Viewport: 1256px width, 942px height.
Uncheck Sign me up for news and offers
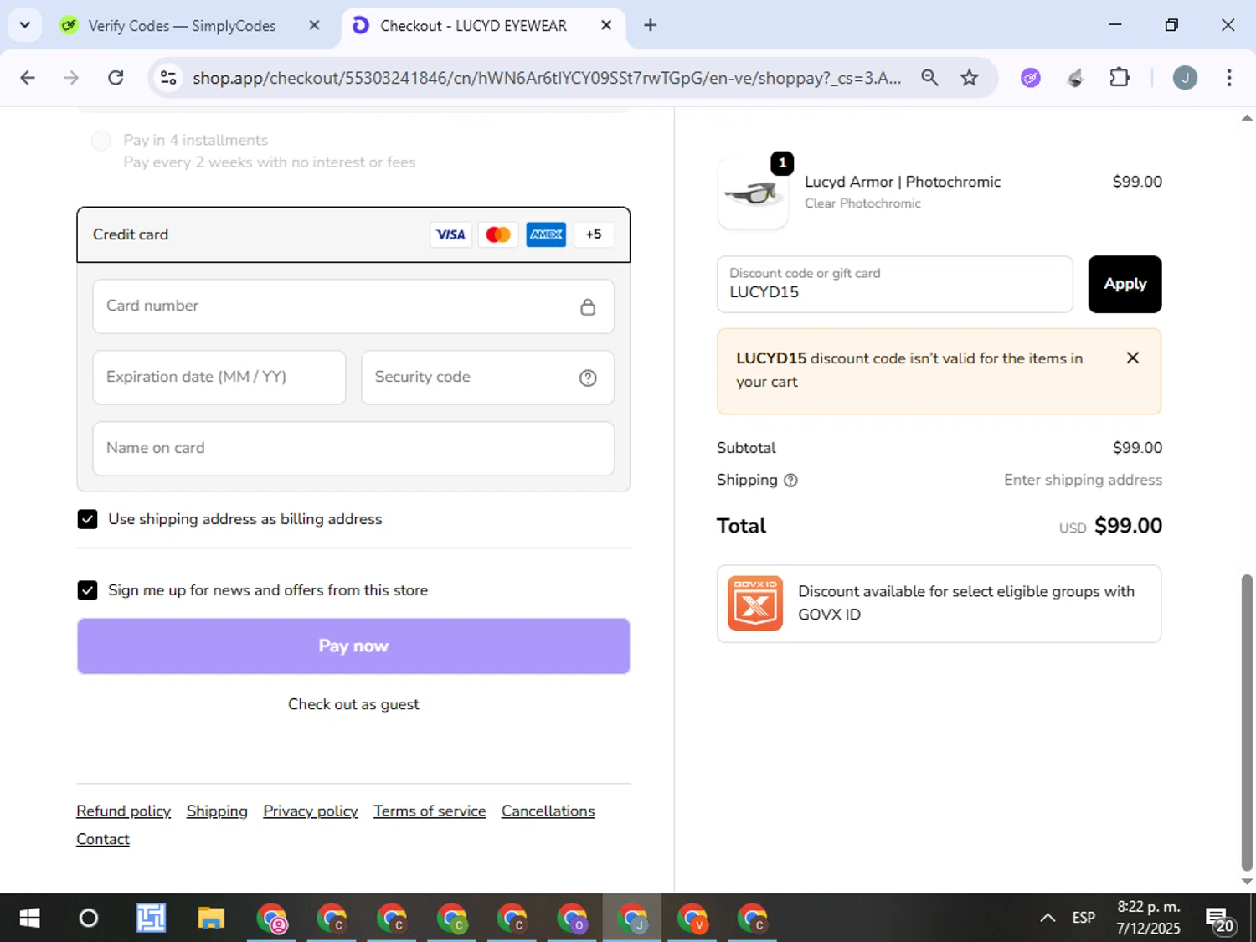click(87, 590)
